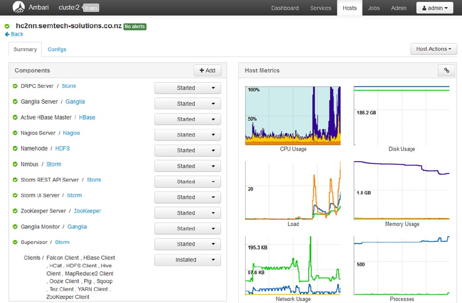
Task: Open Clients Installed dropdown
Action: pos(188,260)
